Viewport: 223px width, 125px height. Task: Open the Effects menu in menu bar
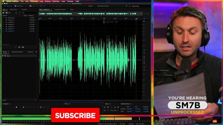[x=48, y=1]
